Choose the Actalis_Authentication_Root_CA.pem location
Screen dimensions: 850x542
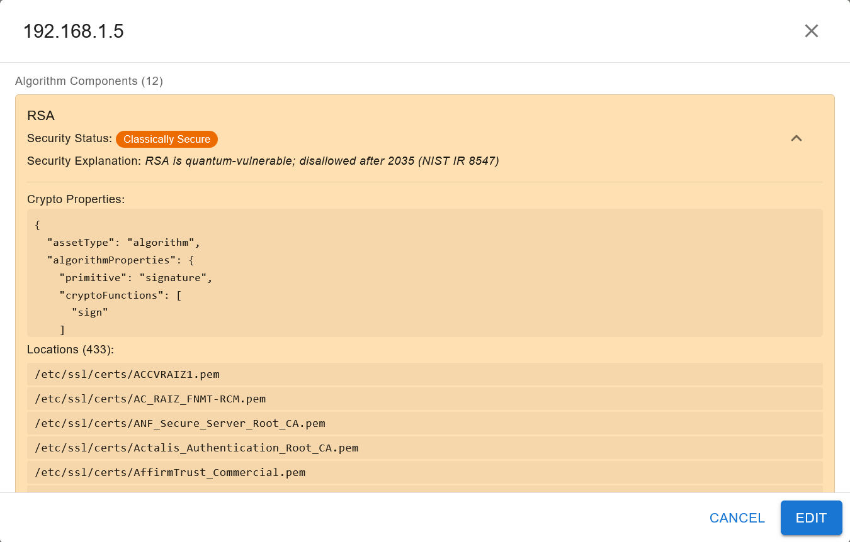tap(196, 448)
